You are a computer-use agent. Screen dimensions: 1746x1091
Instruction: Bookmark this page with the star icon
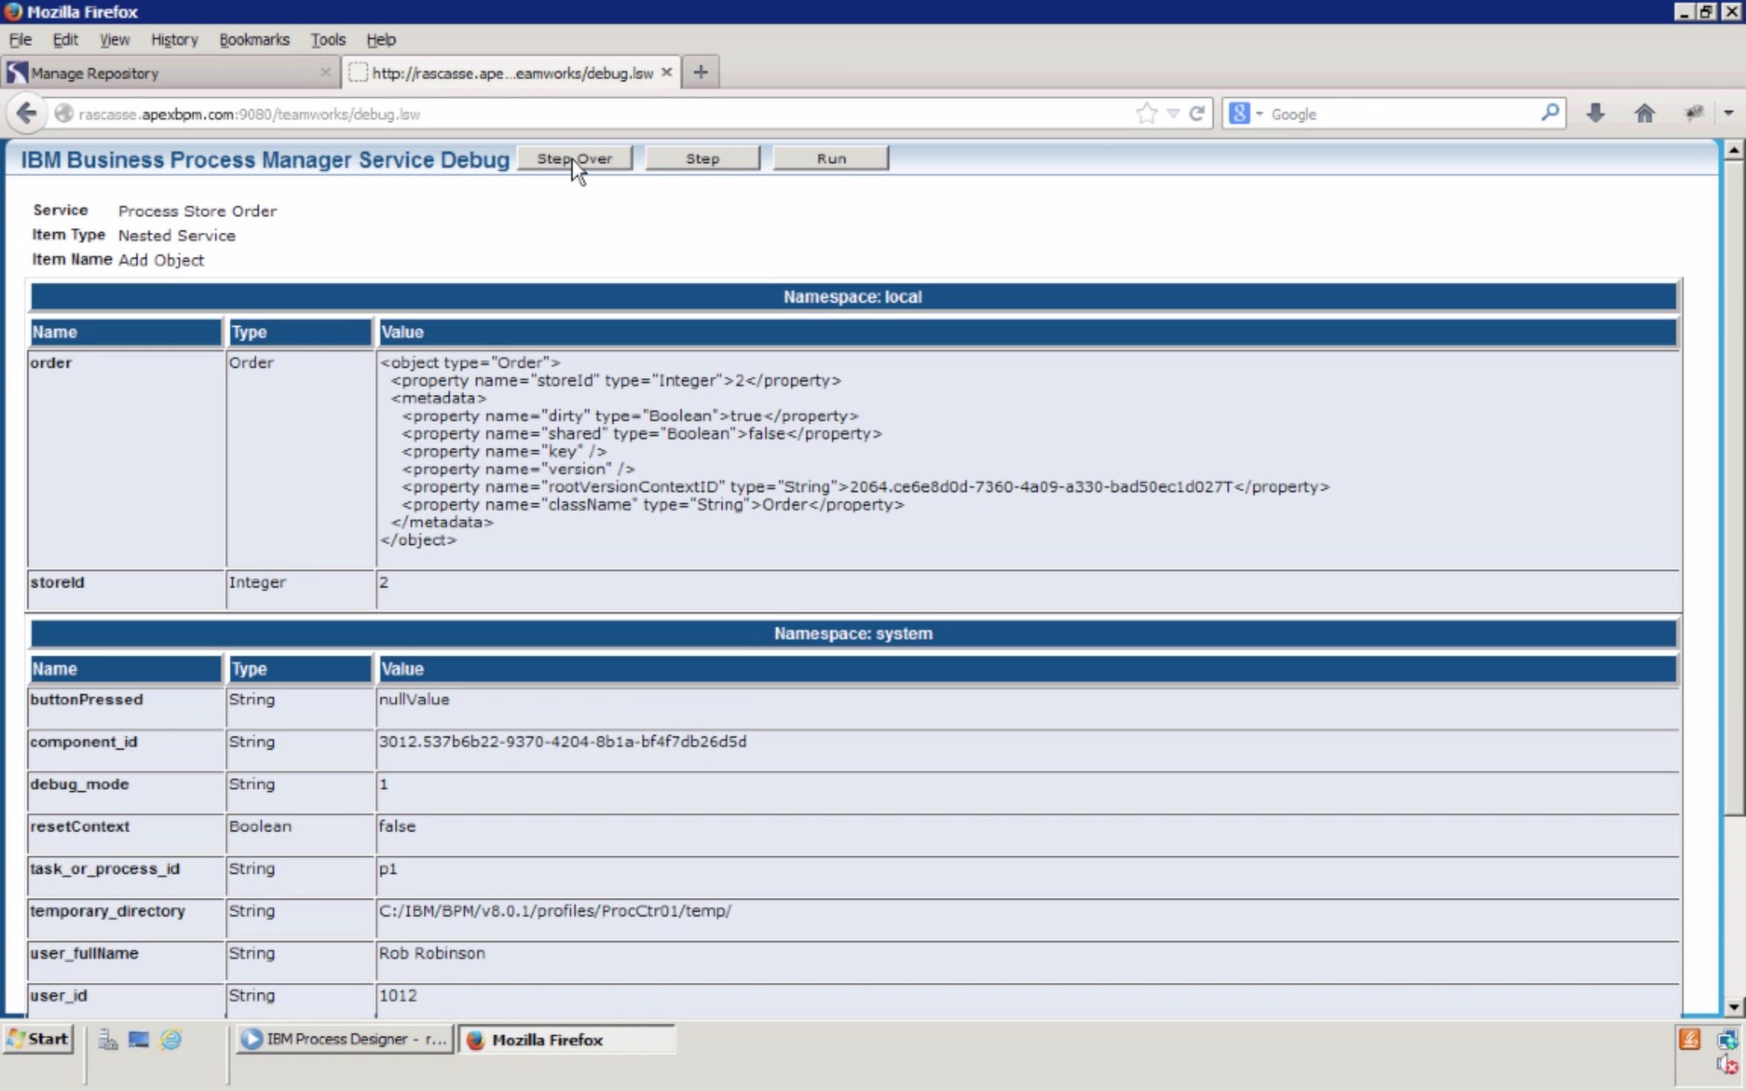[1146, 113]
